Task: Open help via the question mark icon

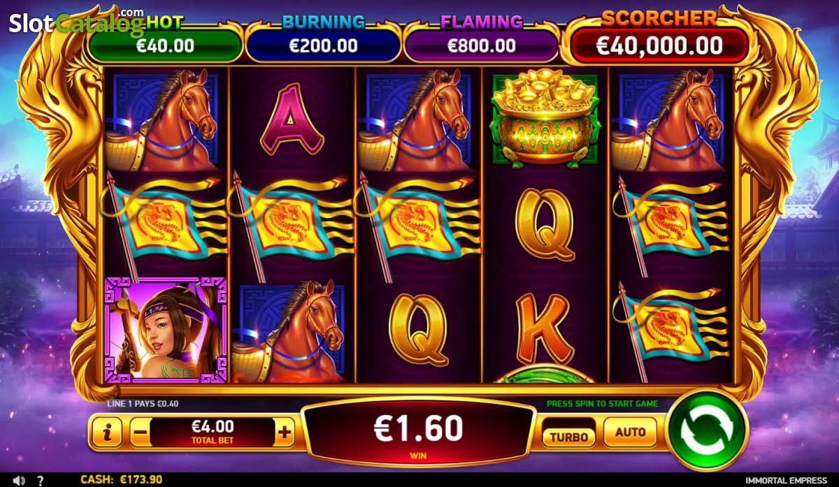Action: pyautogui.click(x=41, y=480)
